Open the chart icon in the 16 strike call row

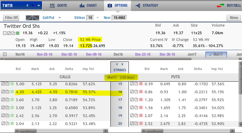coord(3,92)
